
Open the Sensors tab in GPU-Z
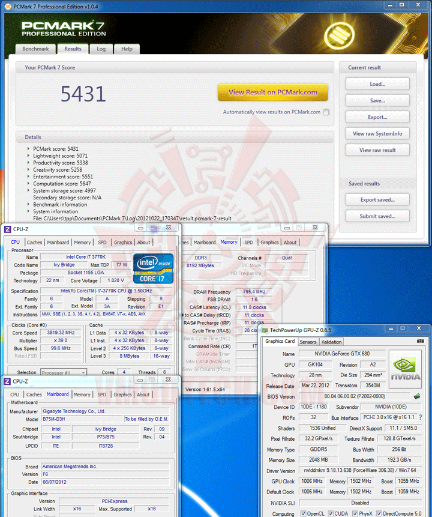click(308, 342)
